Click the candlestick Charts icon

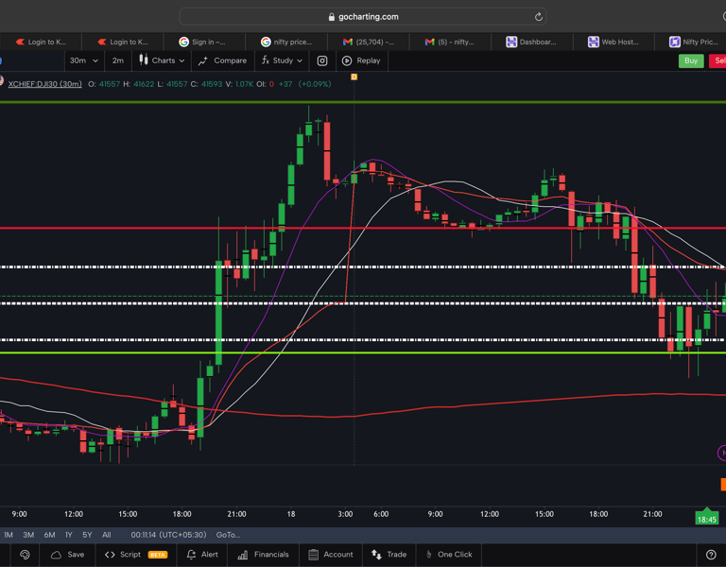click(x=144, y=60)
